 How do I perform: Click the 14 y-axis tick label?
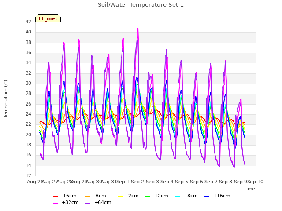(28, 165)
